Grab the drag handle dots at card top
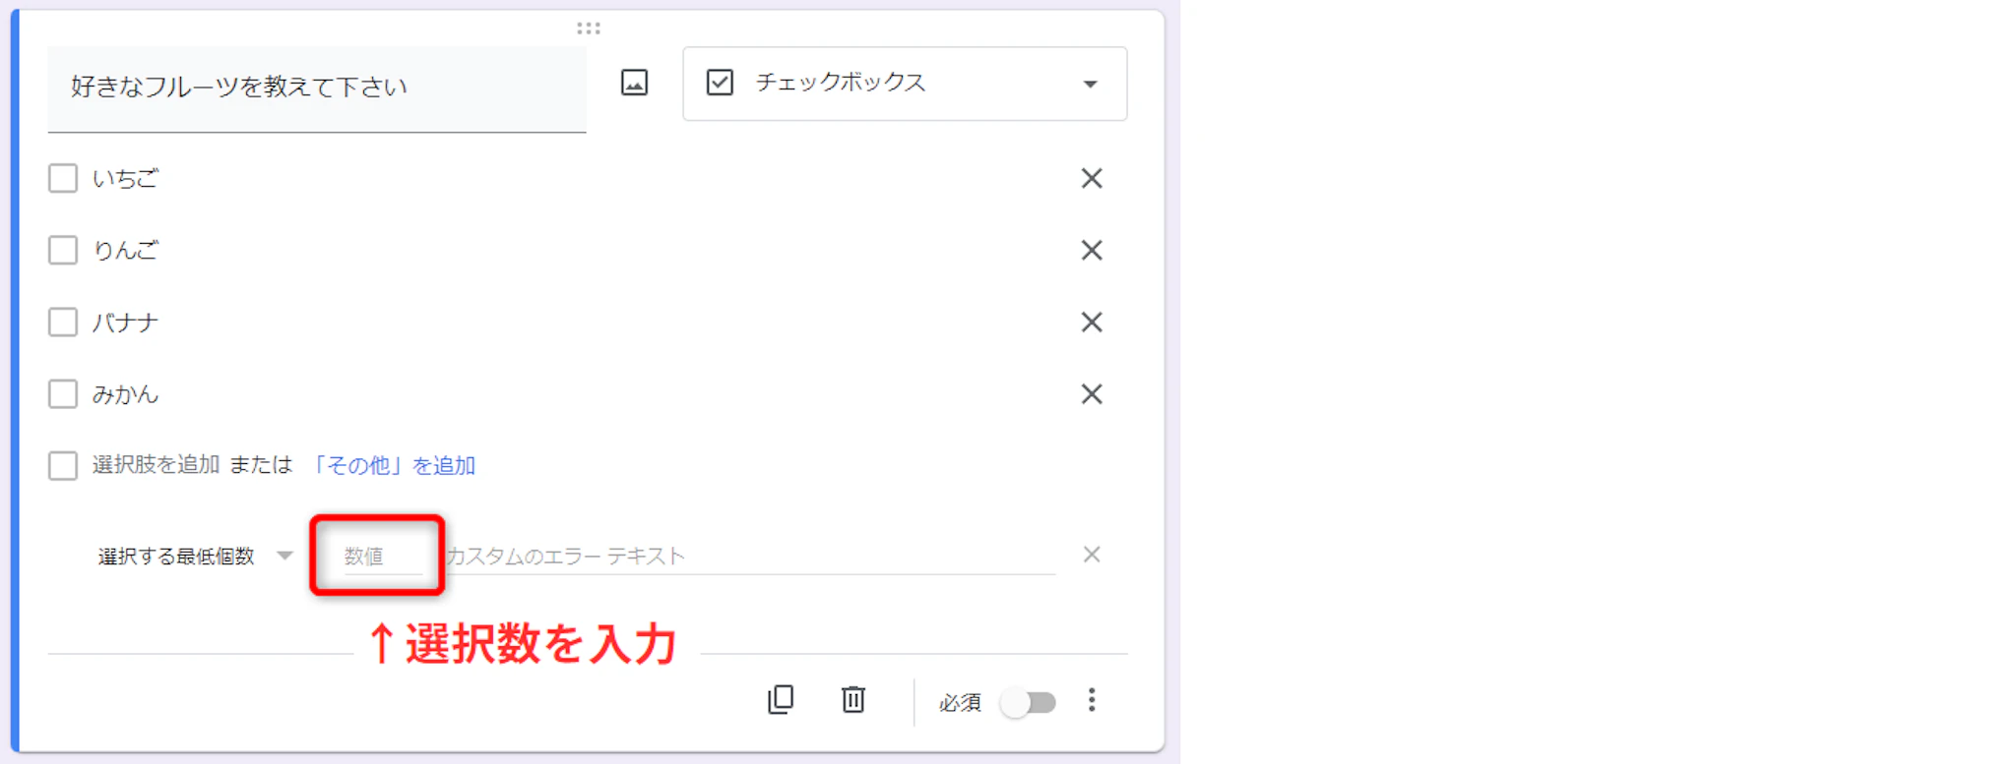 pyautogui.click(x=589, y=28)
